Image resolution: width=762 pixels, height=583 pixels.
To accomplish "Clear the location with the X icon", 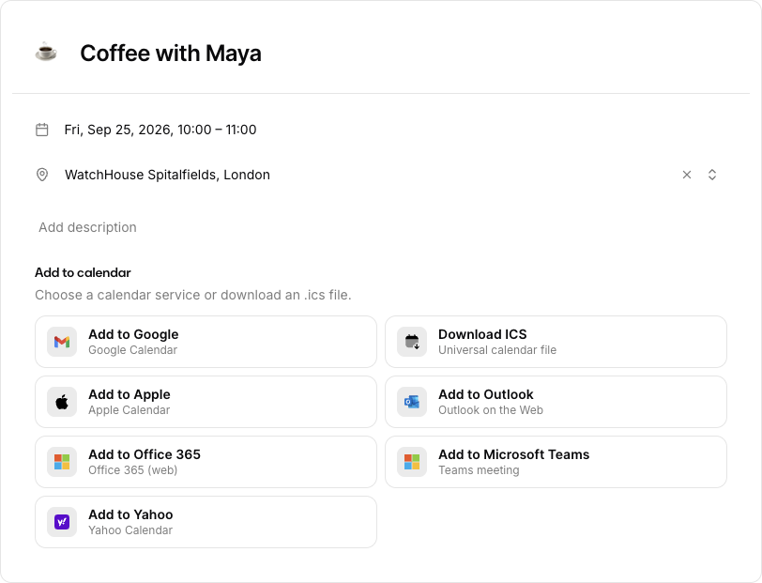I will [687, 175].
